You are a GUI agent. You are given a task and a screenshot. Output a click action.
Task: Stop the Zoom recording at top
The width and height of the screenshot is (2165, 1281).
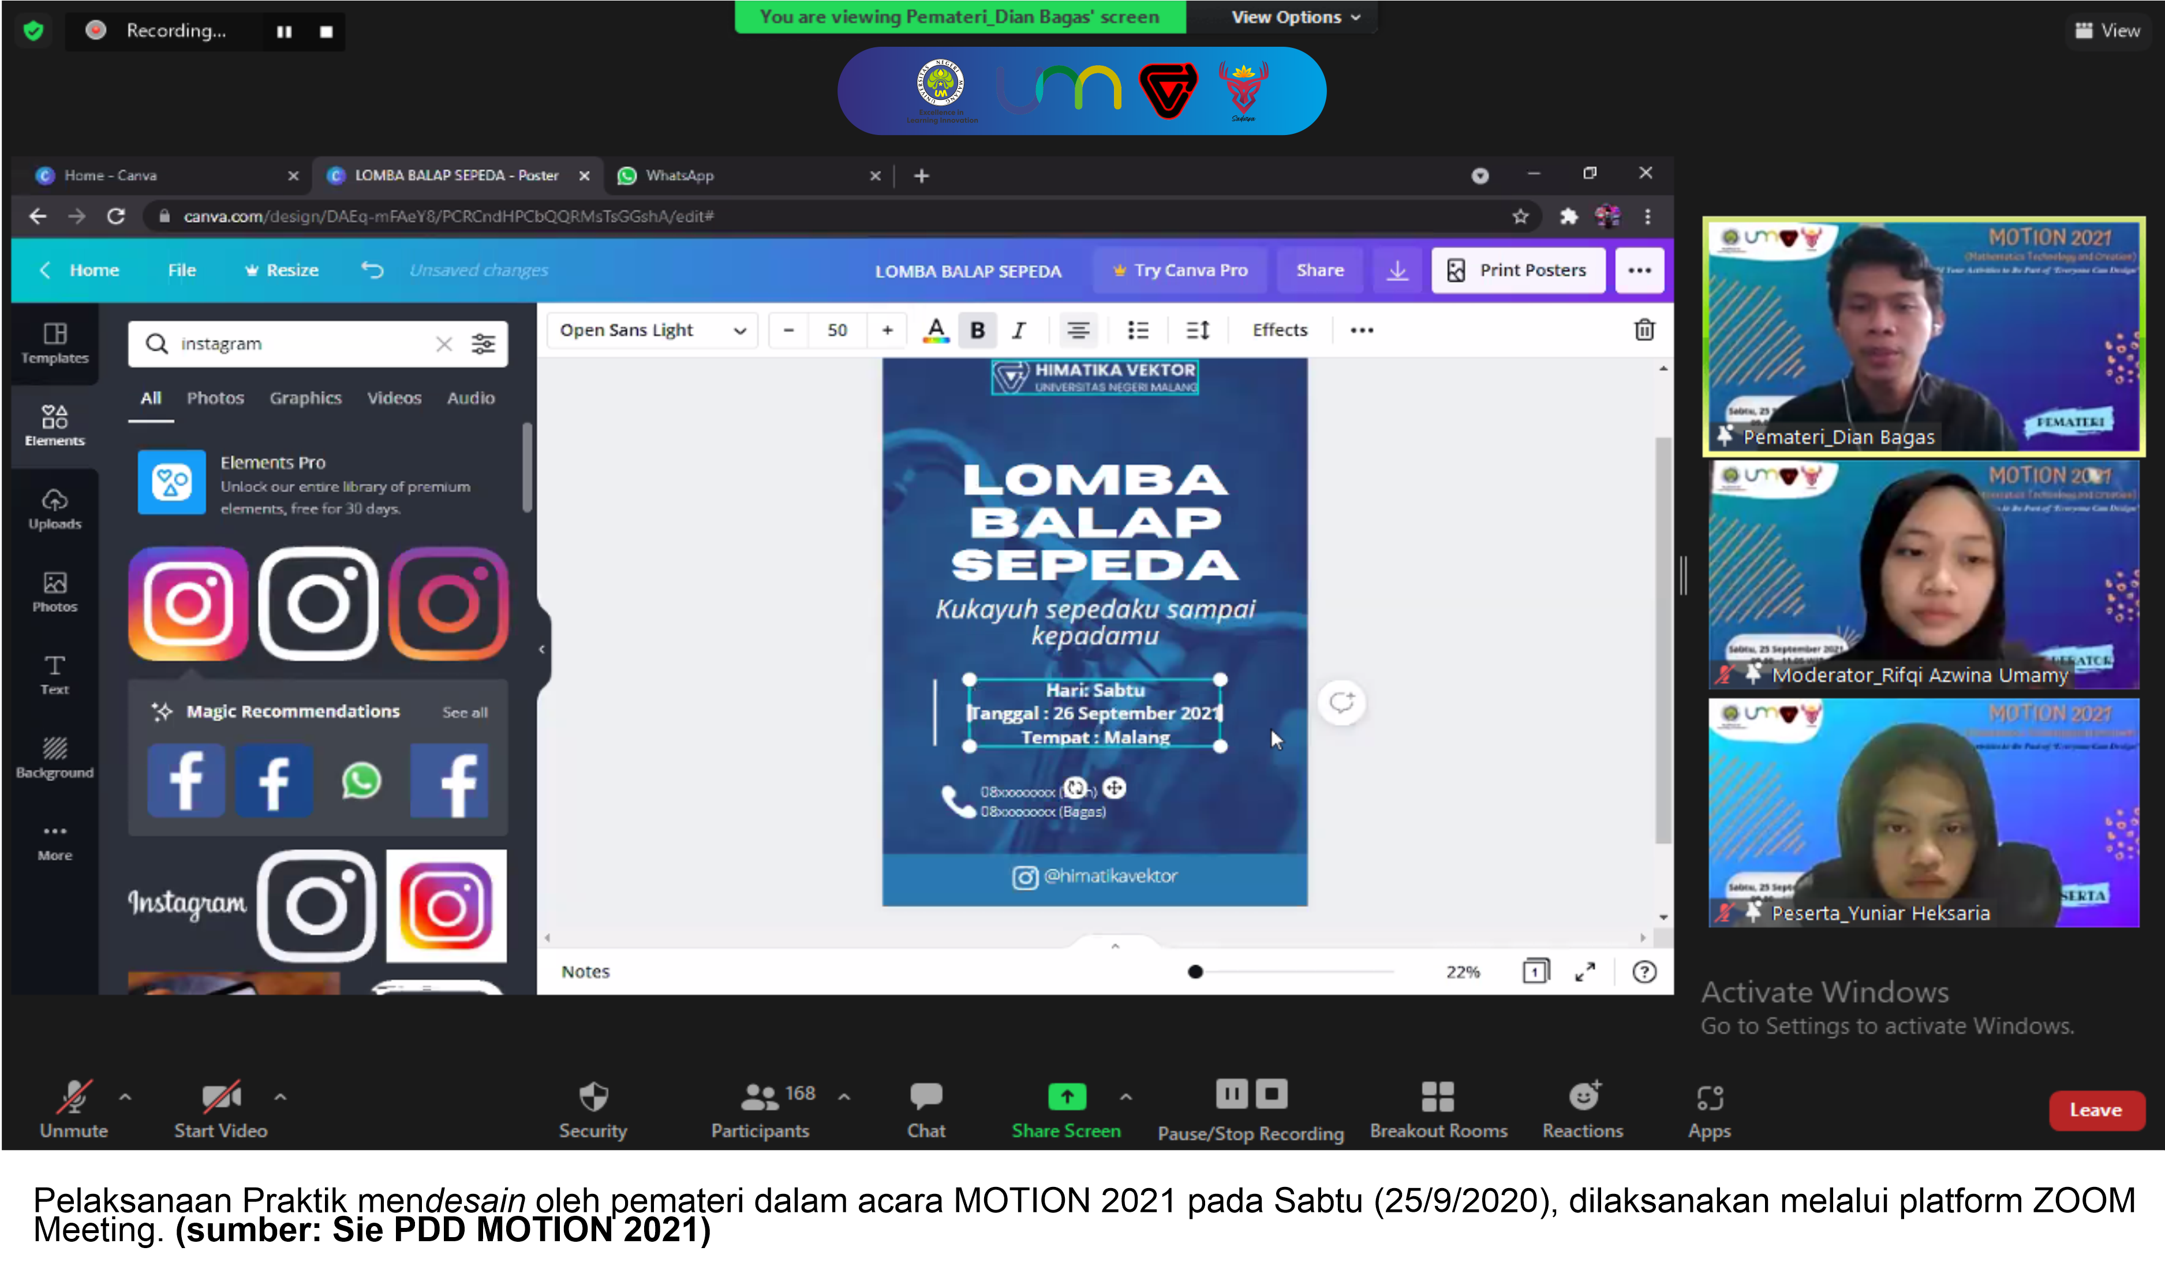[326, 31]
